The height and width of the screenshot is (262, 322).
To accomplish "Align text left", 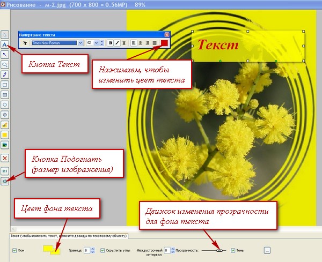I will tap(134, 43).
